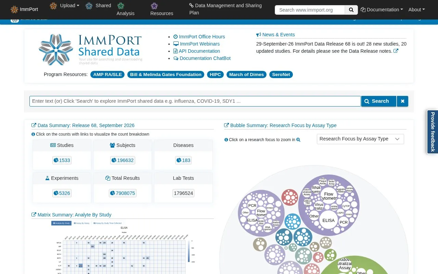Click the zoom magnifier icon beside research focus hint
Screen dimensions: 438x274
[298, 140]
